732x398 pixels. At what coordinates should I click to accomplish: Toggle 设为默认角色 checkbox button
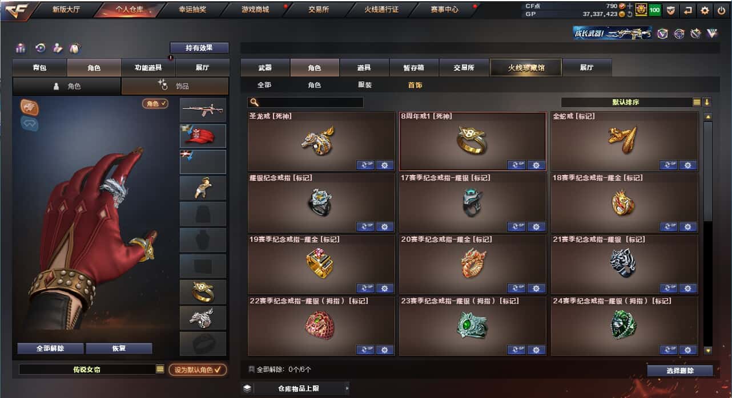pyautogui.click(x=198, y=369)
